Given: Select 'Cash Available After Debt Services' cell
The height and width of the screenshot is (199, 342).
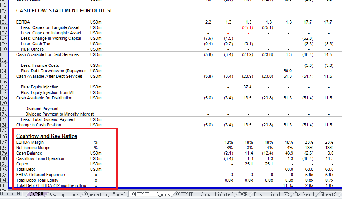Looking at the screenshot, I should [x=49, y=76].
